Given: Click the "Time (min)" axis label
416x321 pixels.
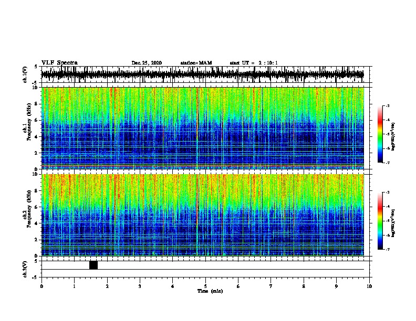Looking at the screenshot, I should (210, 291).
